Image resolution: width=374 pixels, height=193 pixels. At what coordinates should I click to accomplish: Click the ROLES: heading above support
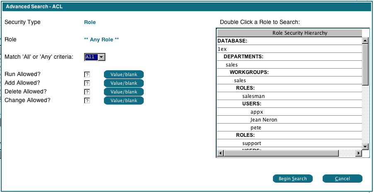[x=290, y=135]
